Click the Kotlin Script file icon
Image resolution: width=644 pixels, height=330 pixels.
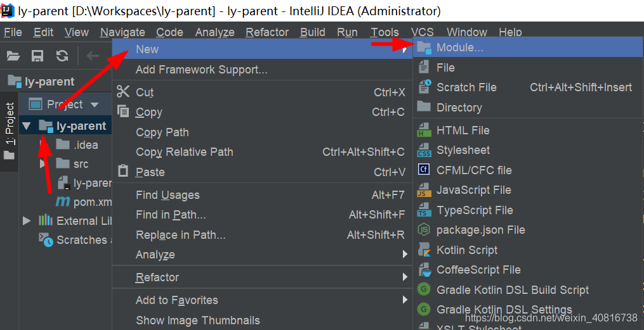(x=424, y=250)
